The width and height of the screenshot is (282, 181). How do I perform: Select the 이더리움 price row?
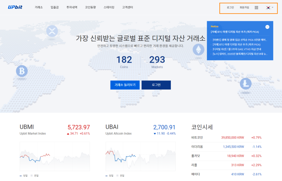click(x=227, y=147)
